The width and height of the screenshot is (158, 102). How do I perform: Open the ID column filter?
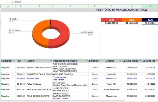[x=25, y=61]
